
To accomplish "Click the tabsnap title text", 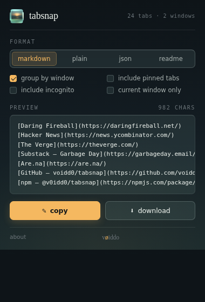I will point(44,16).
